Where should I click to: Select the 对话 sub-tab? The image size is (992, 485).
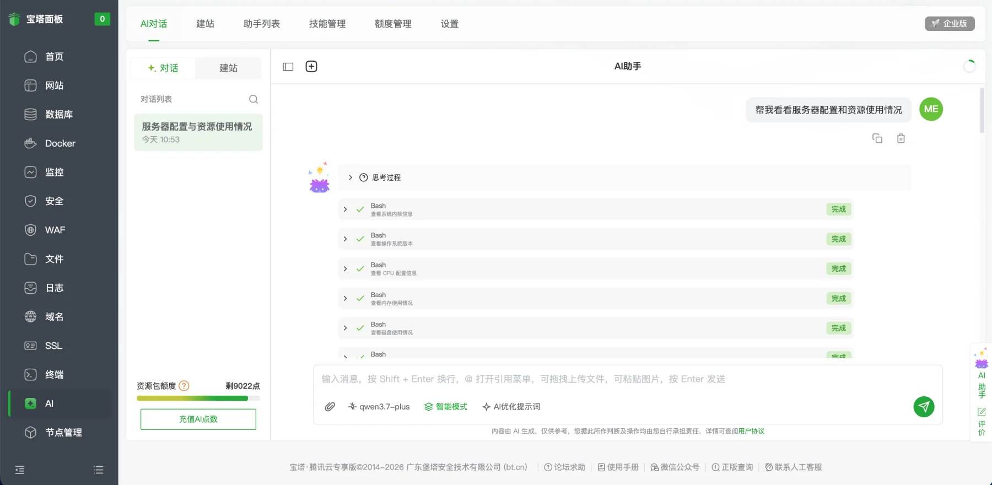tap(163, 68)
